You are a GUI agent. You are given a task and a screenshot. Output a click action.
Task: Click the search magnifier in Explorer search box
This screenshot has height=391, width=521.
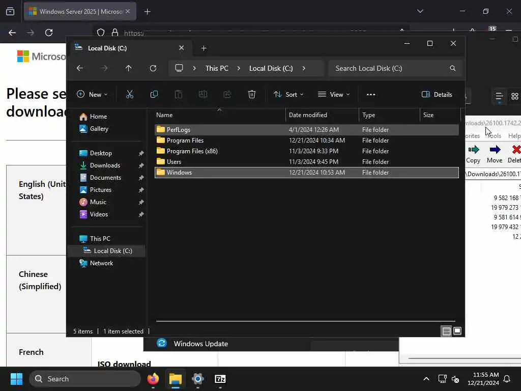(x=452, y=68)
